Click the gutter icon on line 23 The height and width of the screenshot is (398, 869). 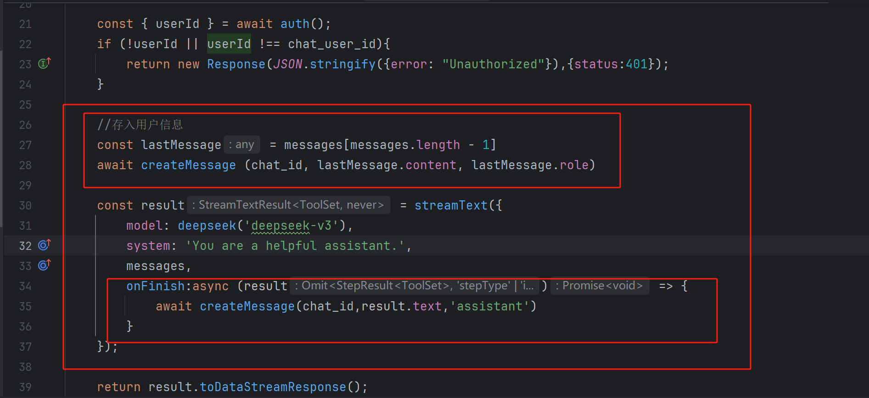click(44, 63)
